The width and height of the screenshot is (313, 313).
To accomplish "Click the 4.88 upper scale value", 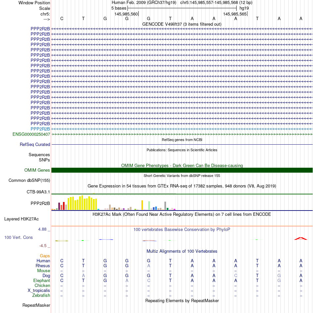I will pyautogui.click(x=42, y=229).
